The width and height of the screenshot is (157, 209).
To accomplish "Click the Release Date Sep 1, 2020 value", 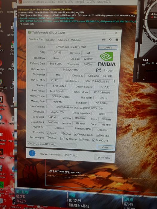I will click(56, 64).
